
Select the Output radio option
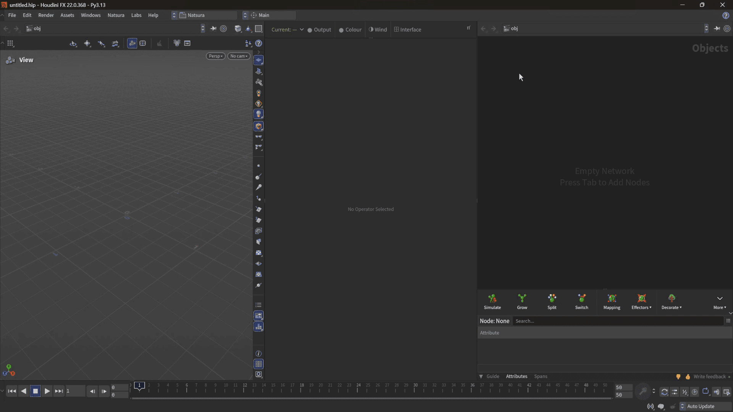(319, 30)
